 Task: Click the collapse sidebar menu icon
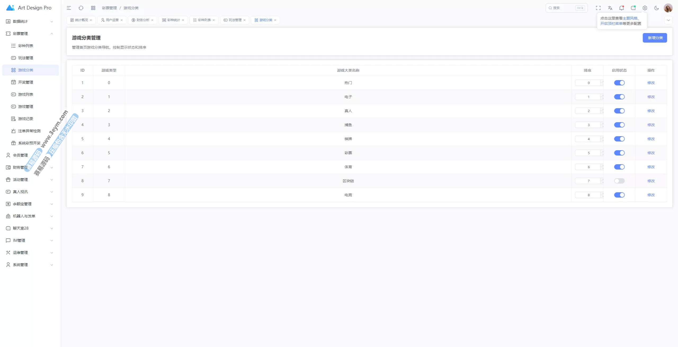(x=69, y=8)
